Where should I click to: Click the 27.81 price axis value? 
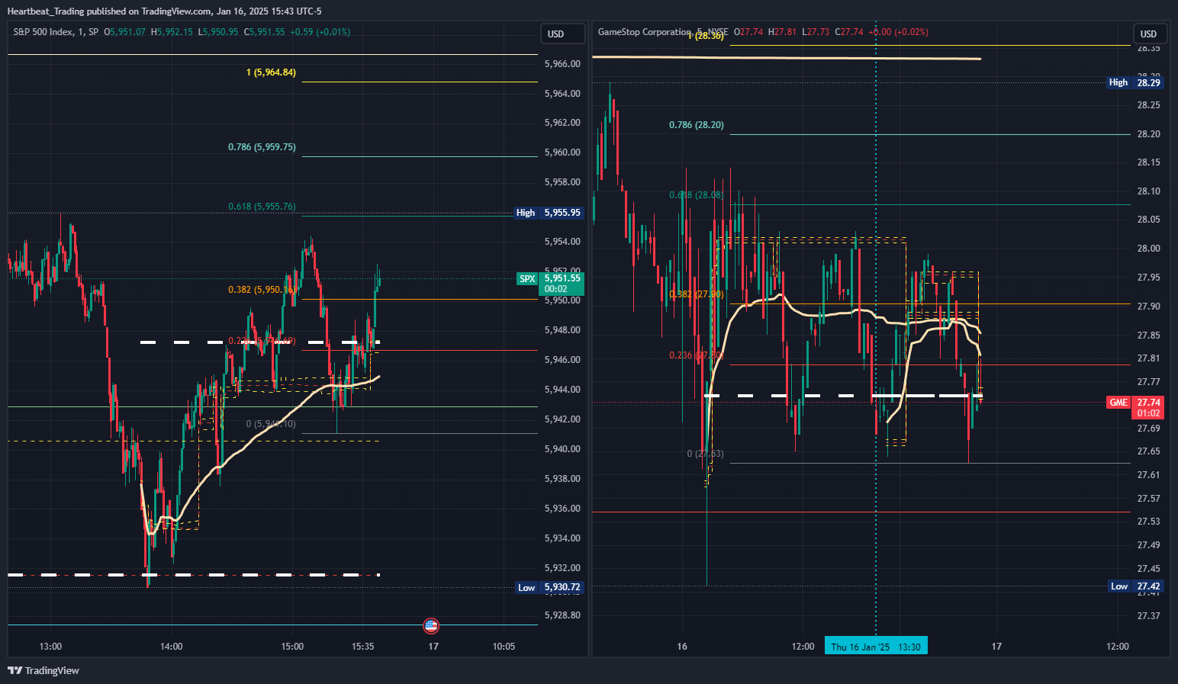click(1148, 358)
